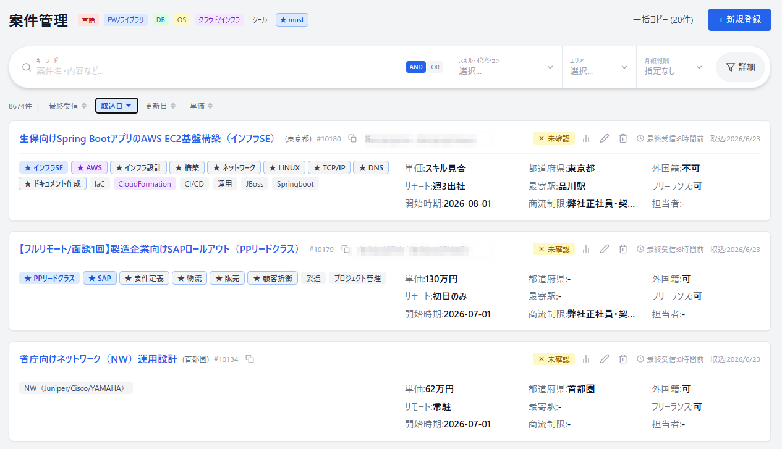Click the 8674件 result count
The width and height of the screenshot is (782, 449).
click(x=20, y=106)
